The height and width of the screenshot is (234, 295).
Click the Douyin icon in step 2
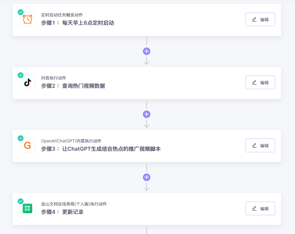27,83
